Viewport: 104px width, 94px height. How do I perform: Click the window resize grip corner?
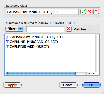102,92
